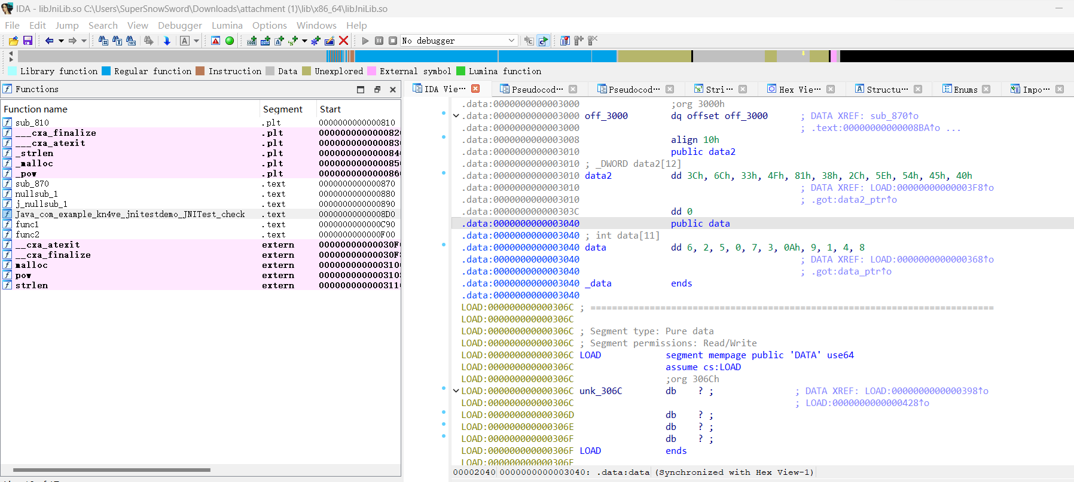Save the database with floppy icon
The height and width of the screenshot is (482, 1074).
(x=28, y=41)
